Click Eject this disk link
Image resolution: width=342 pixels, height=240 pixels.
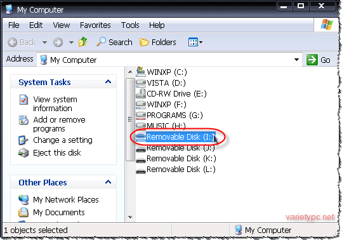click(57, 153)
